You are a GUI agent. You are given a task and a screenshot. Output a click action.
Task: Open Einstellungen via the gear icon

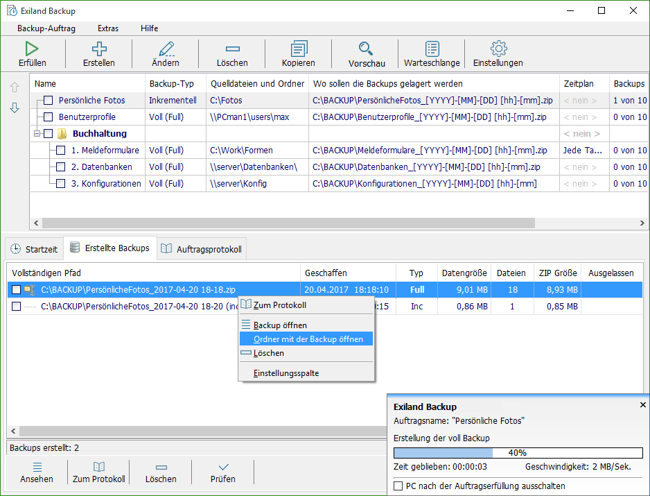499,49
